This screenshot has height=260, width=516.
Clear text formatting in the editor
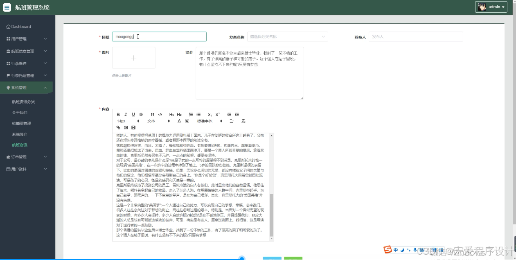point(243,121)
